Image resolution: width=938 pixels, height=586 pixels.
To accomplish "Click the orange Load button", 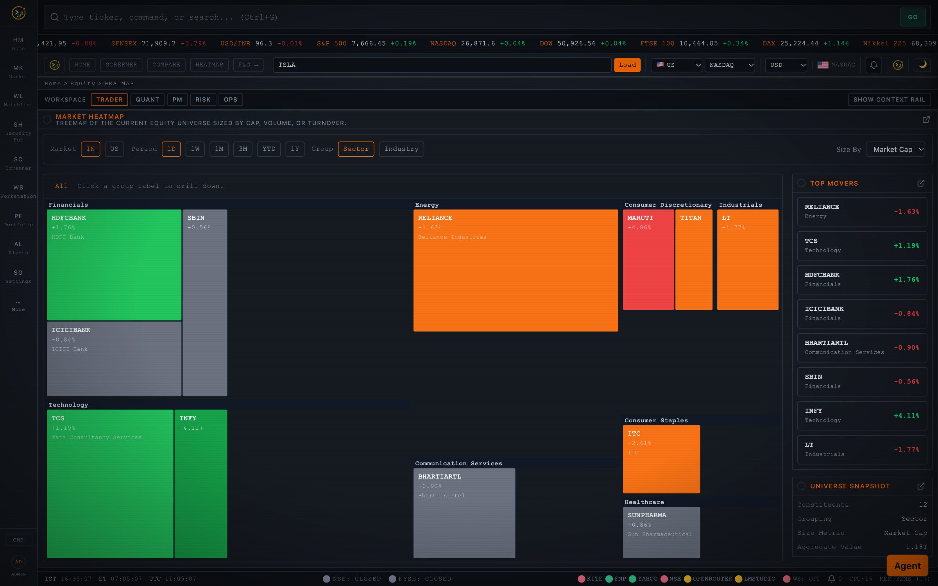I will 627,65.
